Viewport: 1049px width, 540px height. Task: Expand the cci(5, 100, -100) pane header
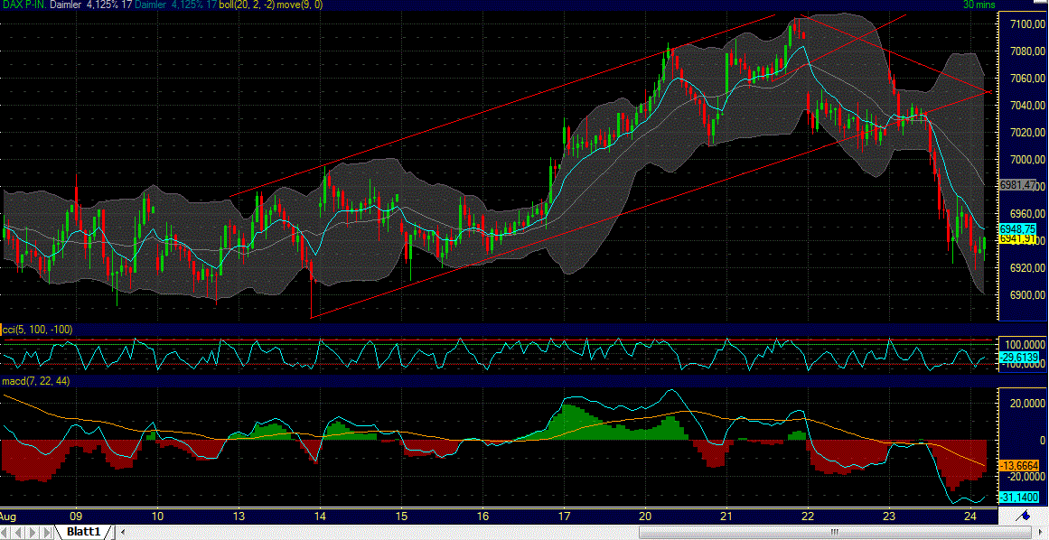tap(36, 330)
